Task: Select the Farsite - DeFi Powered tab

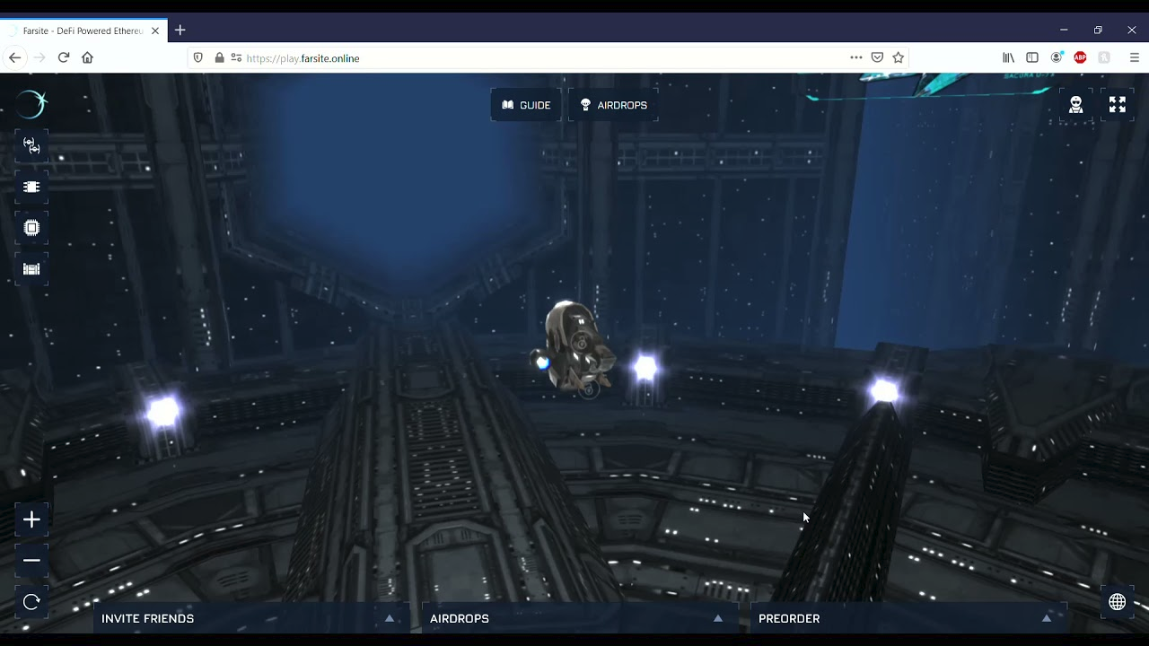Action: (x=83, y=31)
